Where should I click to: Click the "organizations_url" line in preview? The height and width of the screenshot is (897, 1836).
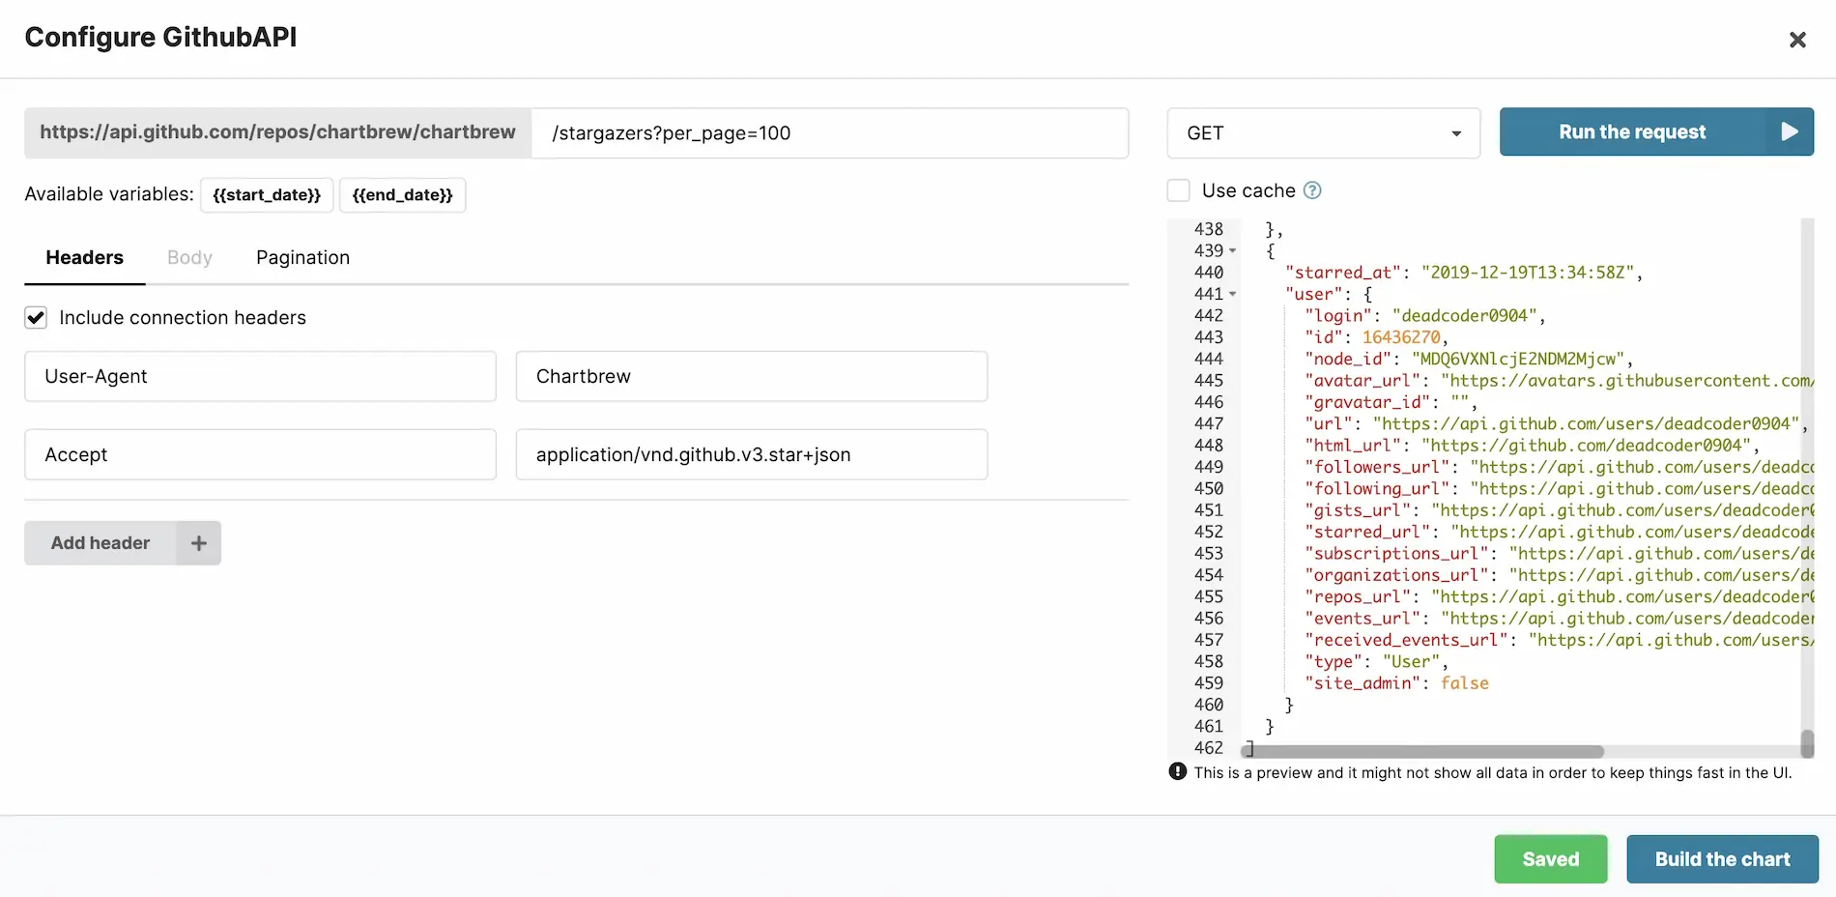(1559, 575)
